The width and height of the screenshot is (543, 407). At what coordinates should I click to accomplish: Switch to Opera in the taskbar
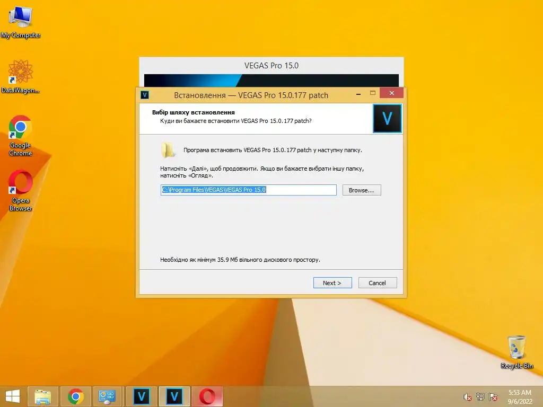coord(207,396)
